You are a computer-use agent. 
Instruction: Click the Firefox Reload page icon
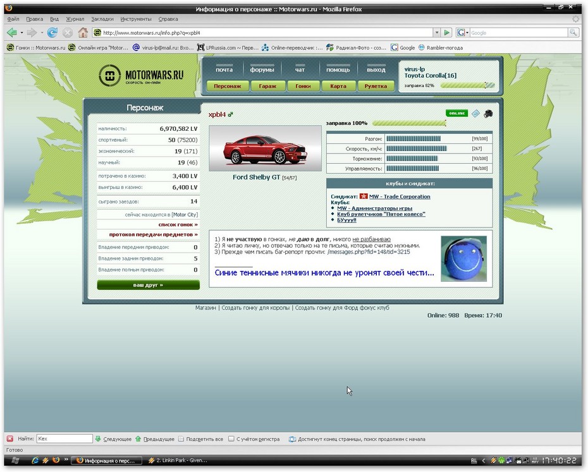click(52, 32)
